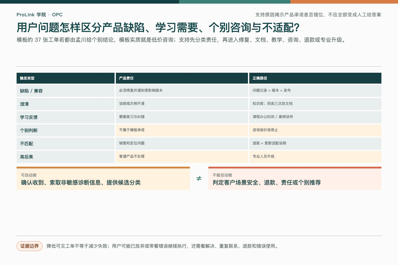
Task: Click the cell 知识库；同类三次改文档
Action: [x=315, y=104]
